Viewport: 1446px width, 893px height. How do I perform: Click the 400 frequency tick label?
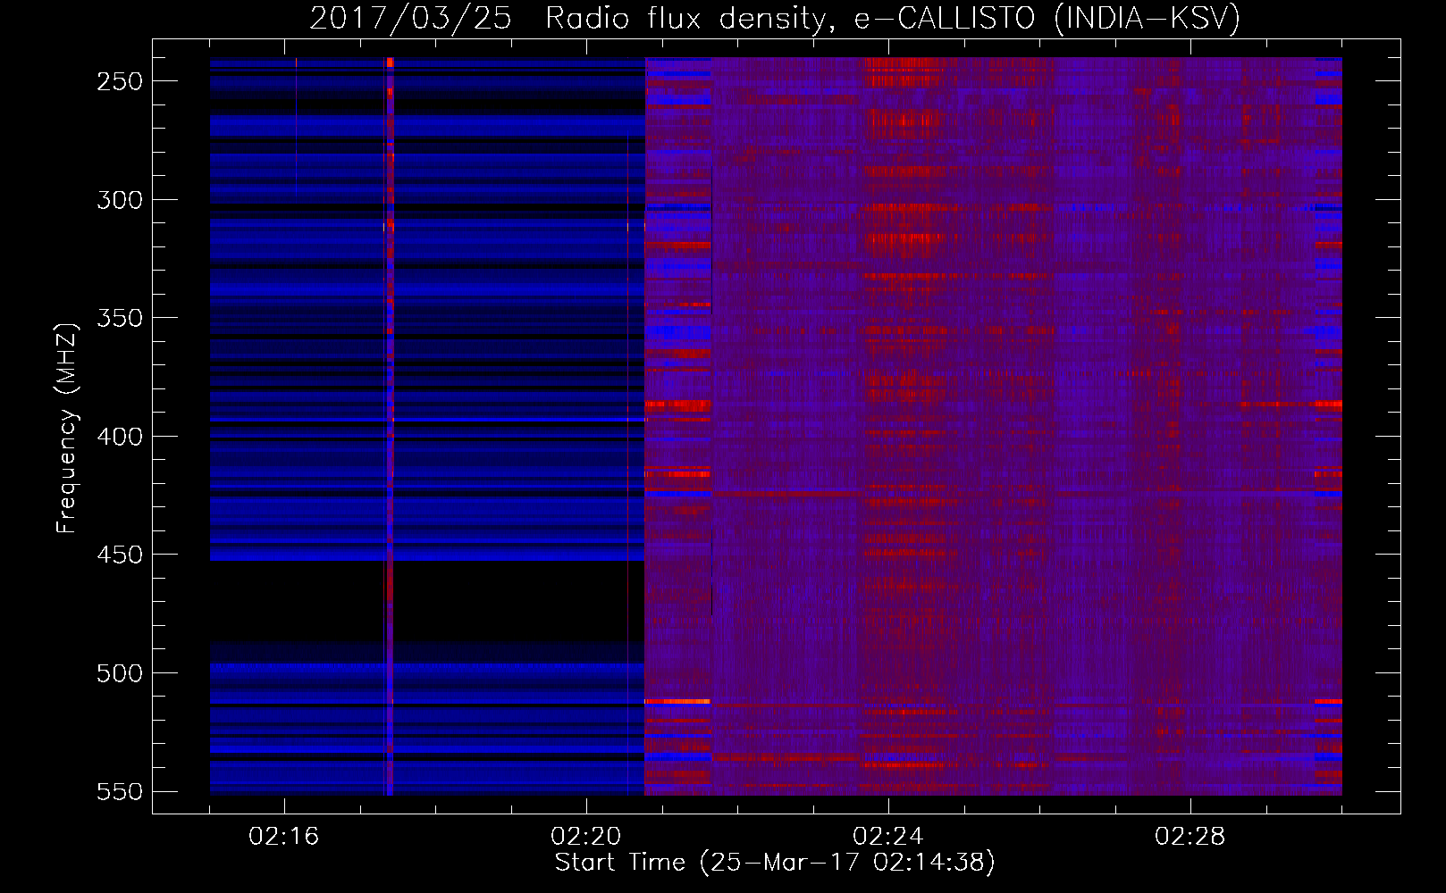pos(120,437)
